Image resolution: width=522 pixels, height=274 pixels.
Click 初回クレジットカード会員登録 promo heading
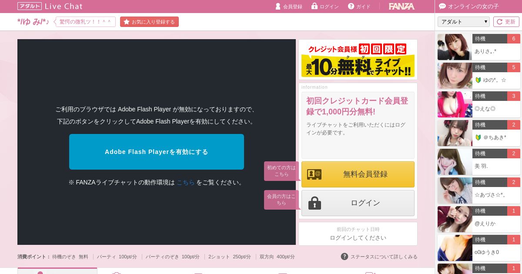357,106
